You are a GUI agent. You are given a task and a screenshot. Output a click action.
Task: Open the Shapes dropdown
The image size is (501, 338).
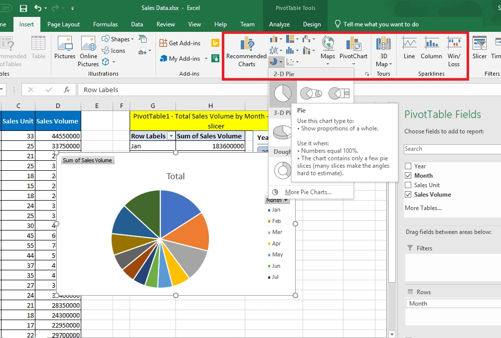pyautogui.click(x=118, y=39)
